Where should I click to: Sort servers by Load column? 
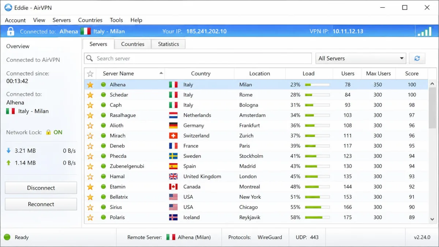click(309, 74)
